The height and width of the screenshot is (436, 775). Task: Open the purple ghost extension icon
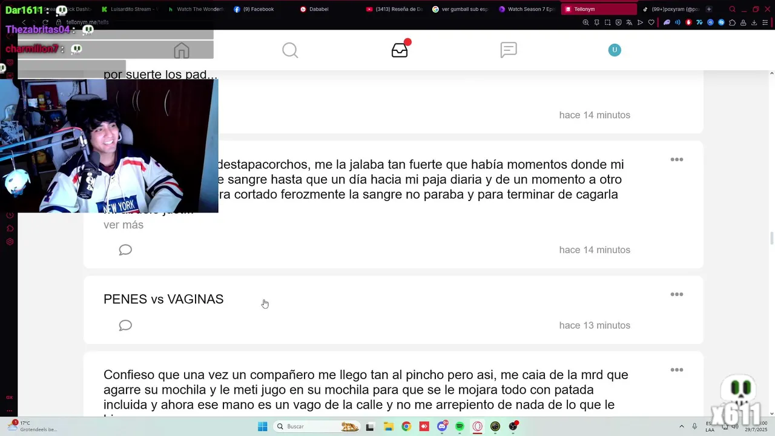point(667,22)
